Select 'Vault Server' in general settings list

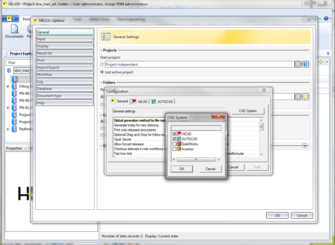tap(123, 139)
